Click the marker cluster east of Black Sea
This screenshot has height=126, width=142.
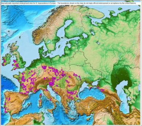(102, 90)
